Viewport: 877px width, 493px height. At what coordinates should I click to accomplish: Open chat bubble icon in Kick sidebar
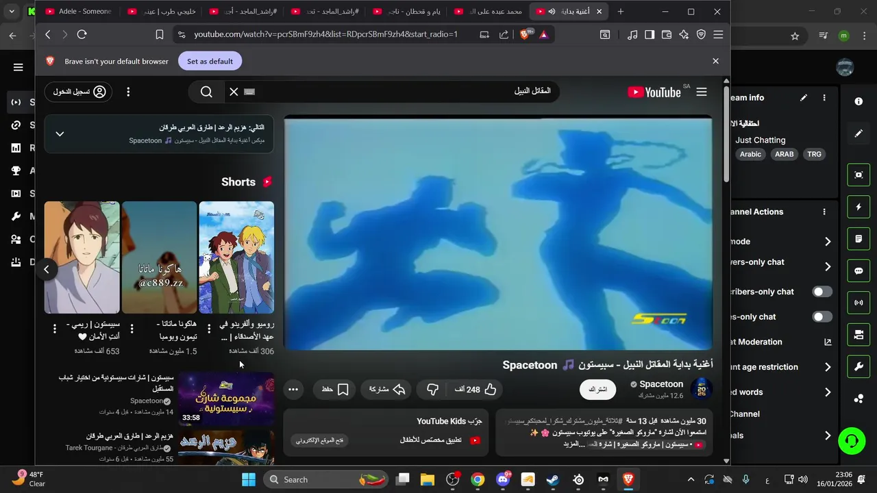(x=859, y=270)
